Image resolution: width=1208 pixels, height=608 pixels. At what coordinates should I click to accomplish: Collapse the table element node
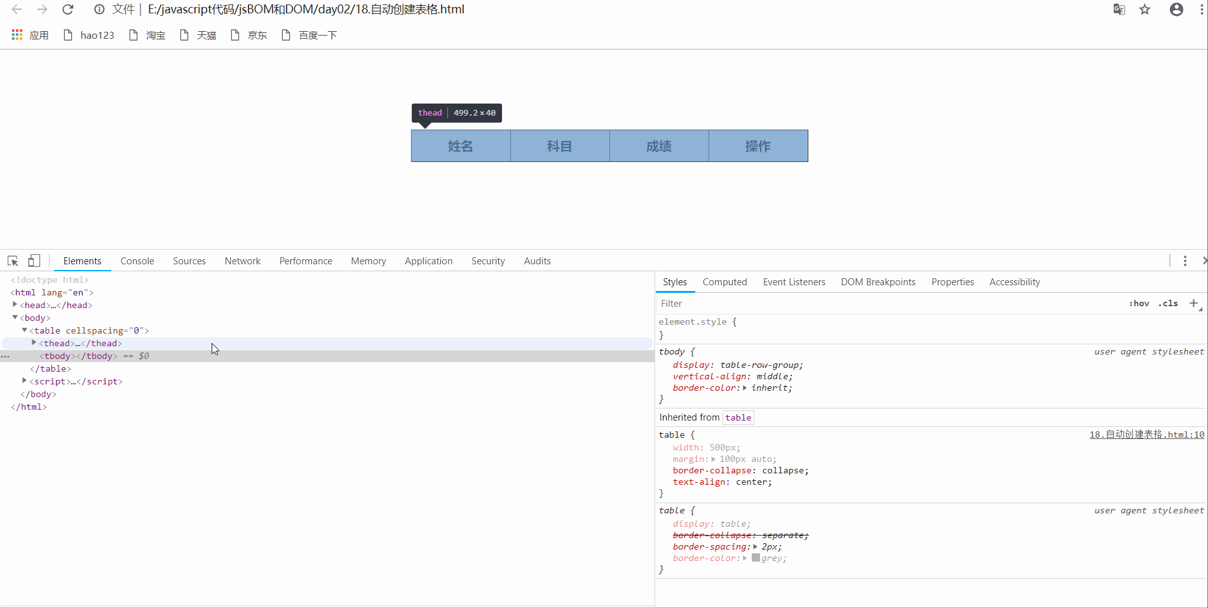tap(25, 330)
